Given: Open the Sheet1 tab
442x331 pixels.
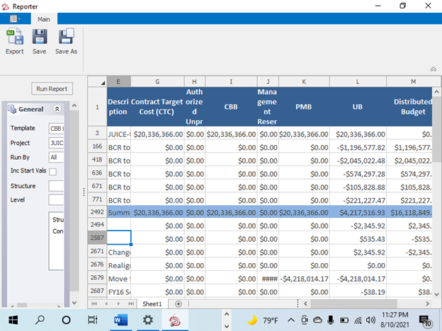Looking at the screenshot, I should pos(152,304).
